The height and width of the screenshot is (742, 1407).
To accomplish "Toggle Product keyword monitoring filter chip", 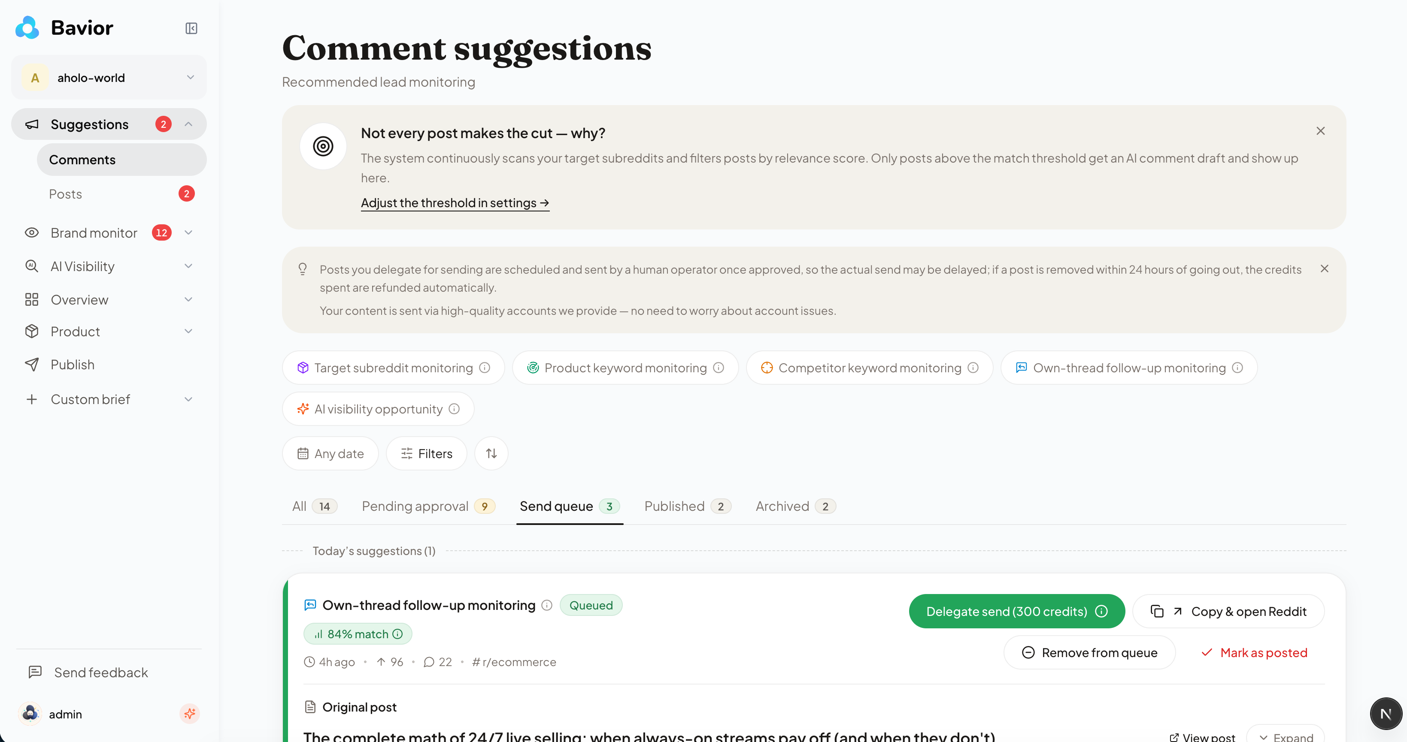I will coord(625,368).
